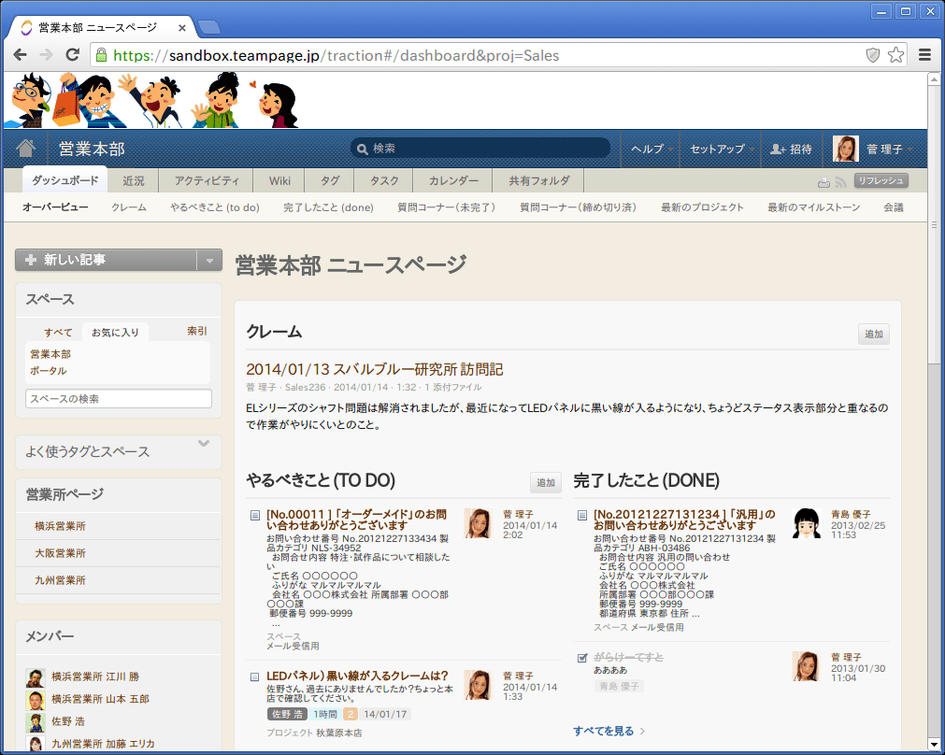Expand よく使うタグとスペース section
This screenshot has height=755, width=945.
coord(204,444)
